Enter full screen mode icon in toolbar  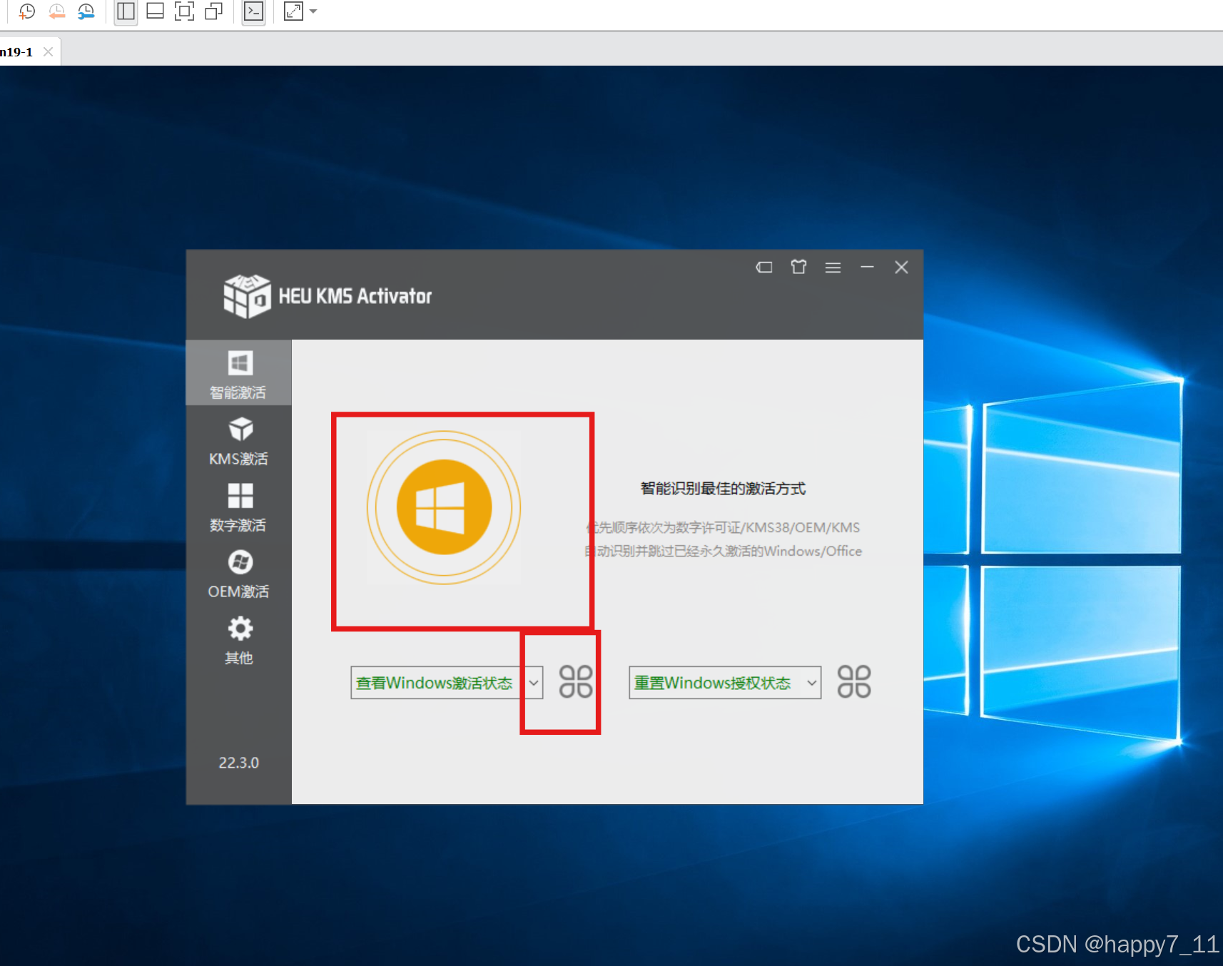(184, 11)
